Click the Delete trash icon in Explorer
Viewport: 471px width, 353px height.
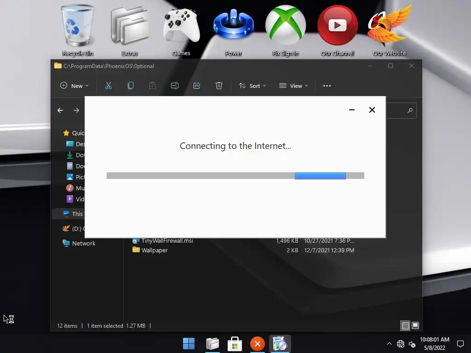pos(218,86)
